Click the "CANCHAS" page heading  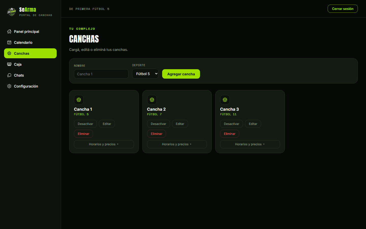click(84, 39)
